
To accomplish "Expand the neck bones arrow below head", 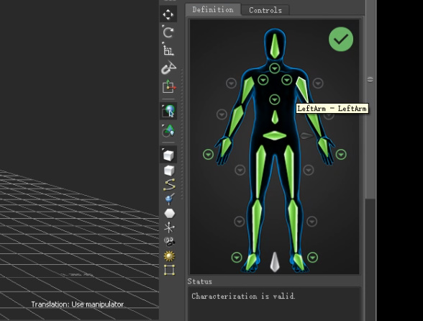I will 275,68.
